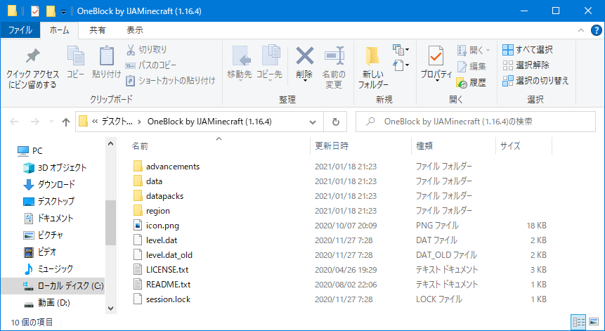Switch to details view icon in status bar
605x331 pixels.
coord(578,322)
